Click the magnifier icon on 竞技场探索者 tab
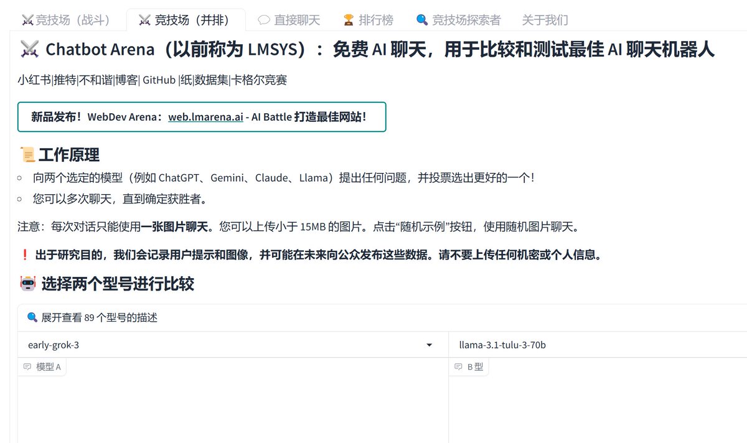The image size is (747, 443). coord(421,20)
